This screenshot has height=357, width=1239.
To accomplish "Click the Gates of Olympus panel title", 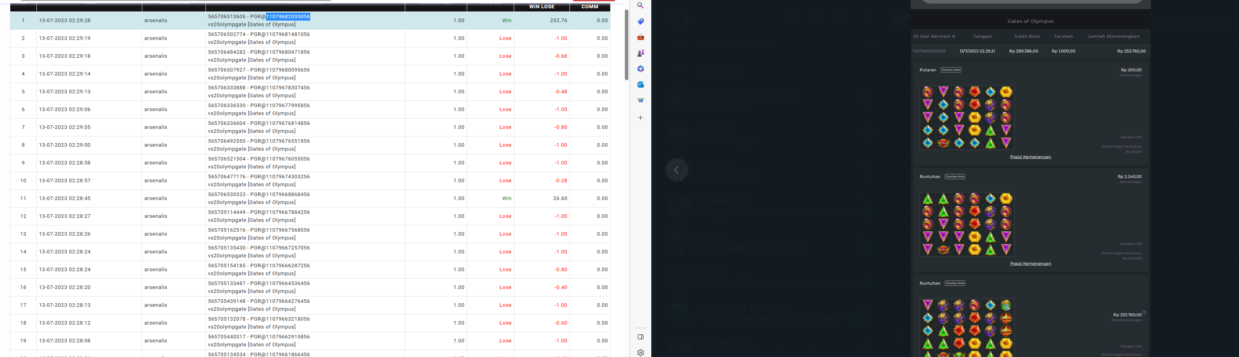I will [1030, 21].
